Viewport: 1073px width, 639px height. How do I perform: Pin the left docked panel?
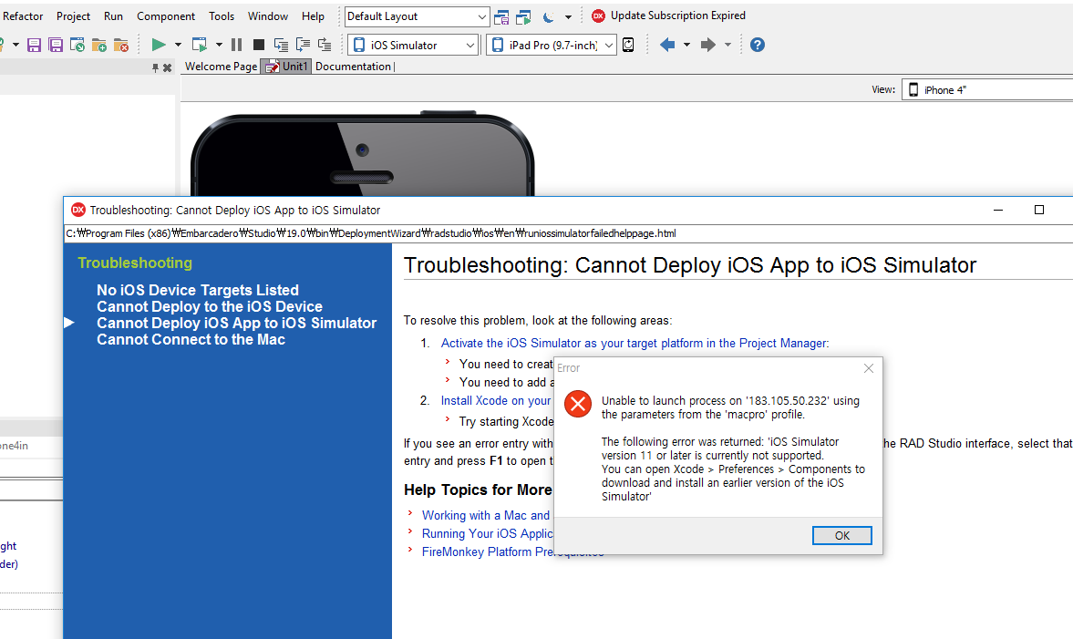pyautogui.click(x=156, y=67)
